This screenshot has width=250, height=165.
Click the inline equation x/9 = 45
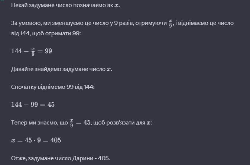coord(80,123)
